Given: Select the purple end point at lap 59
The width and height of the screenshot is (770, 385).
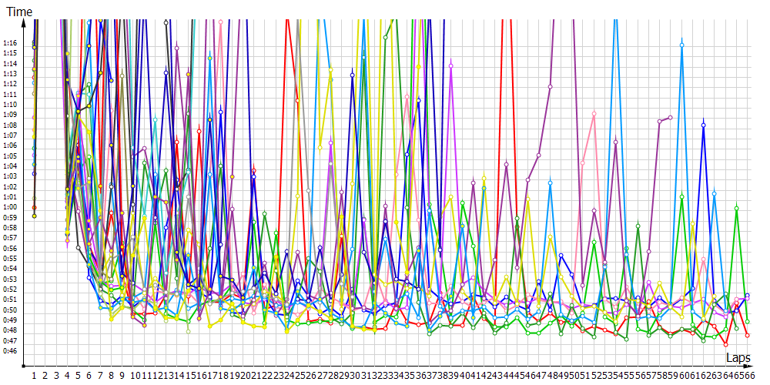Looking at the screenshot, I should 671,117.
